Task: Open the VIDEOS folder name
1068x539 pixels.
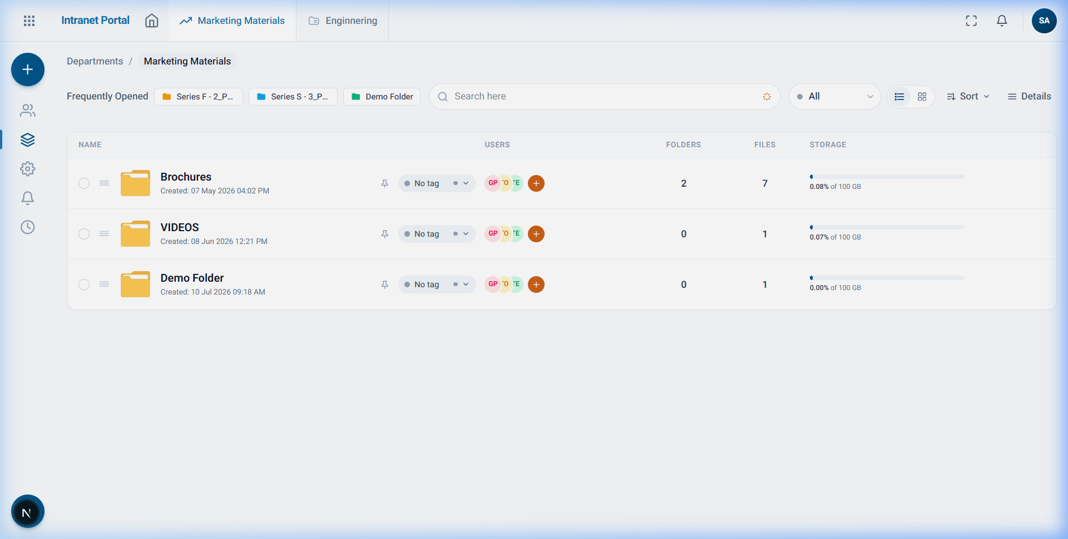Action: [x=180, y=227]
